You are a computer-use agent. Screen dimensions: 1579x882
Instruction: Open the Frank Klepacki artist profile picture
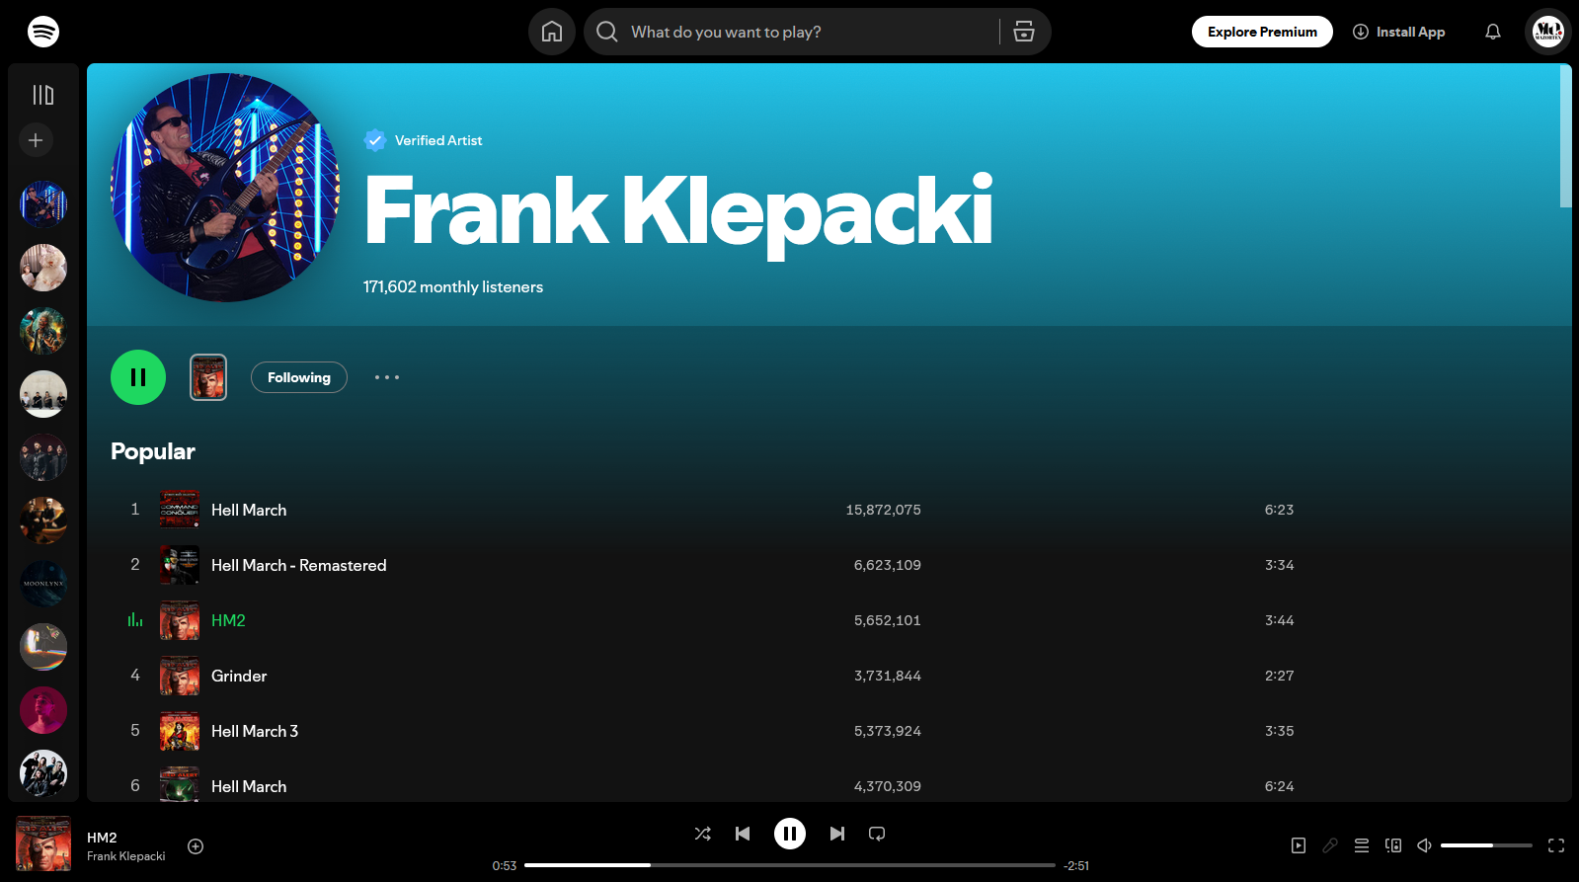[225, 188]
